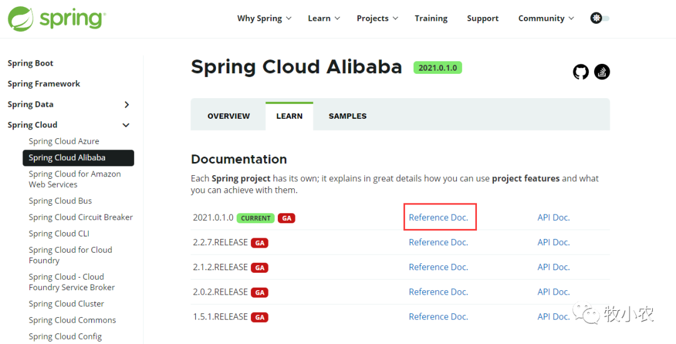
Task: Open API Doc. for version 2021.0.1.0
Action: (553, 218)
